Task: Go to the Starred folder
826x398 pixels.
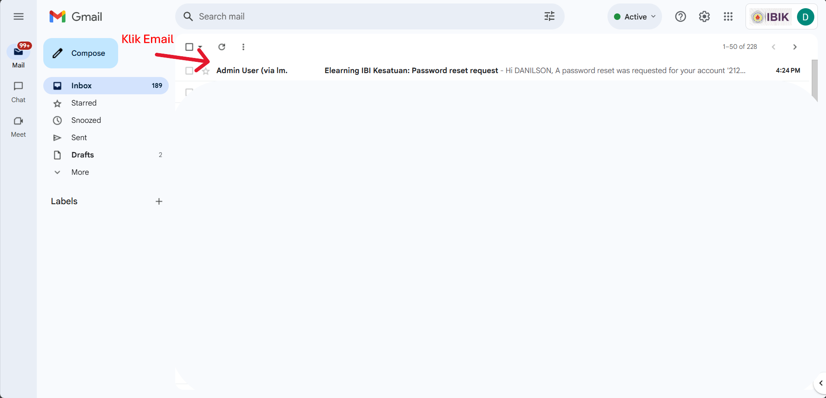Action: pyautogui.click(x=84, y=103)
